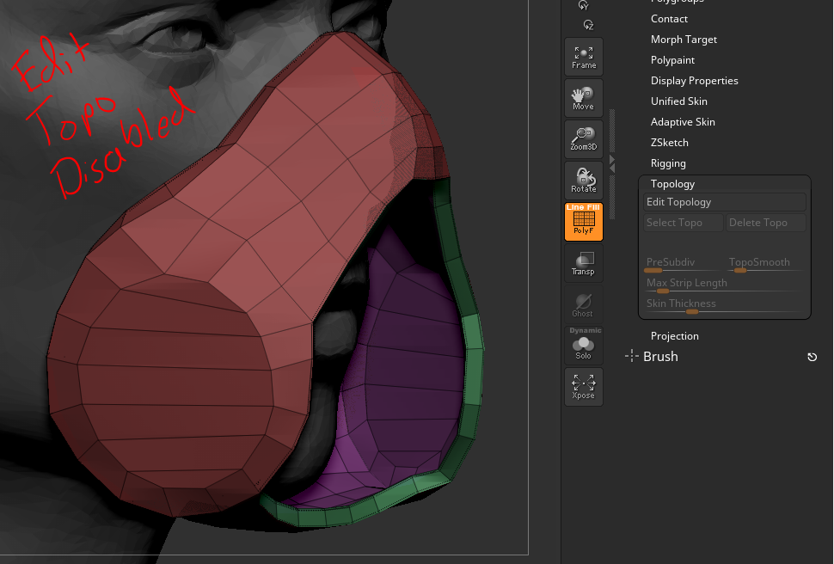
Task: Toggle PolyF Line Fill display
Action: (x=584, y=221)
